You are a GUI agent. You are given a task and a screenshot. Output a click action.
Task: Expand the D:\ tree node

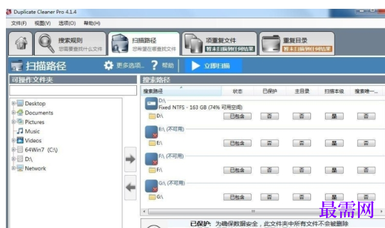(x=14, y=159)
